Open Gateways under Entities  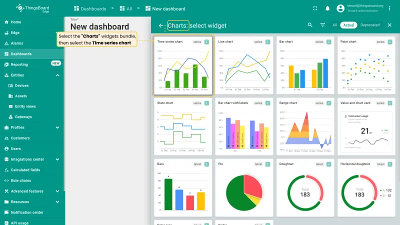[31, 117]
